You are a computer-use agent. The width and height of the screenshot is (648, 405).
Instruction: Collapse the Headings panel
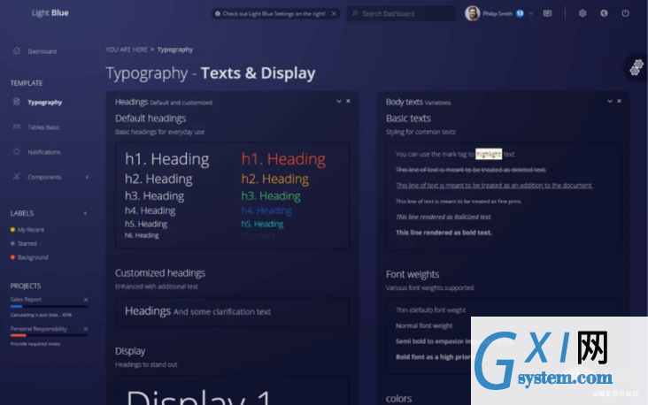[x=339, y=101]
